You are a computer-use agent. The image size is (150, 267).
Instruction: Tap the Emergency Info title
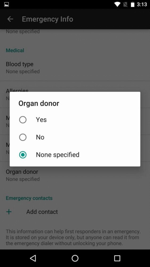(48, 19)
